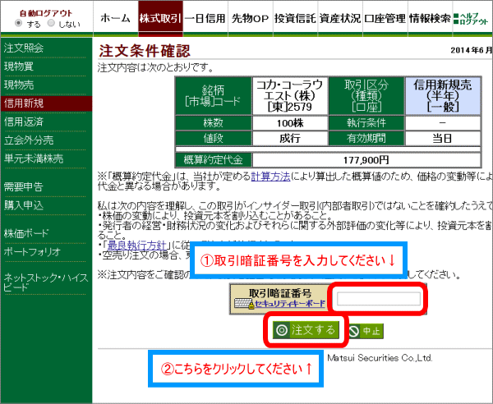This screenshot has height=404, width=493.
Task: Click the 成行 price cell
Action: 290,139
